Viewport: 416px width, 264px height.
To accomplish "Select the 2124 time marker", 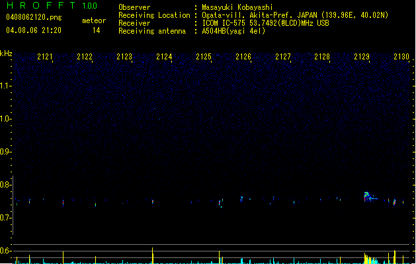I will point(164,57).
